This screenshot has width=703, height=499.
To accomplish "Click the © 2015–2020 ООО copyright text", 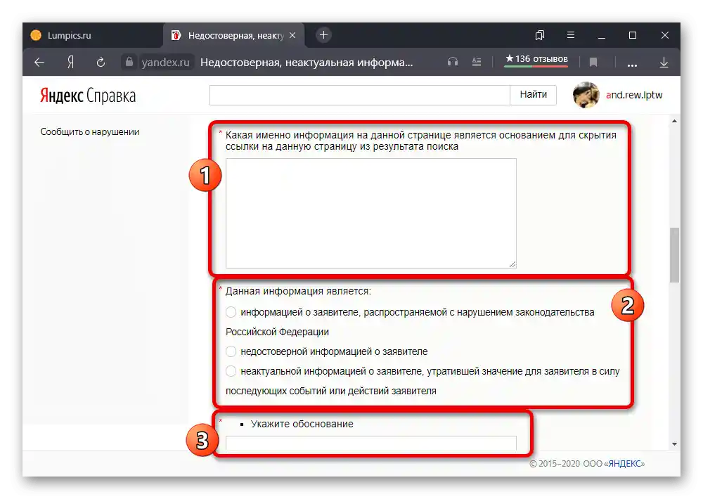I will click(566, 464).
